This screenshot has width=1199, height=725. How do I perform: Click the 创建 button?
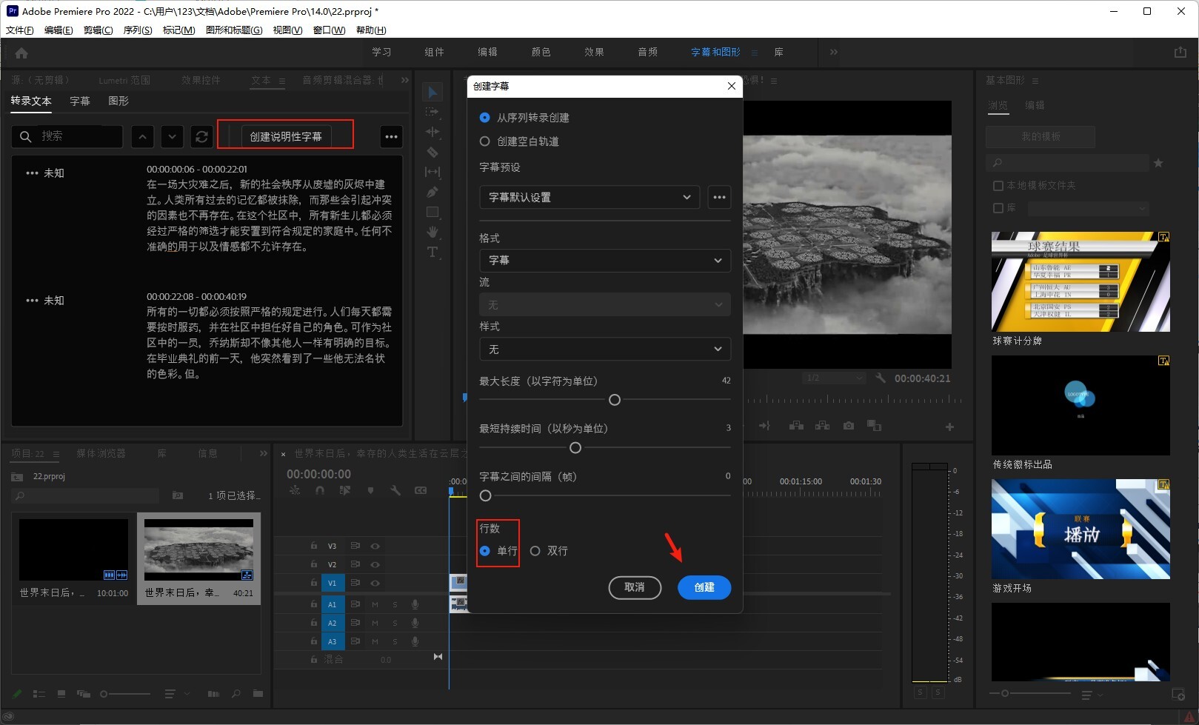click(704, 587)
